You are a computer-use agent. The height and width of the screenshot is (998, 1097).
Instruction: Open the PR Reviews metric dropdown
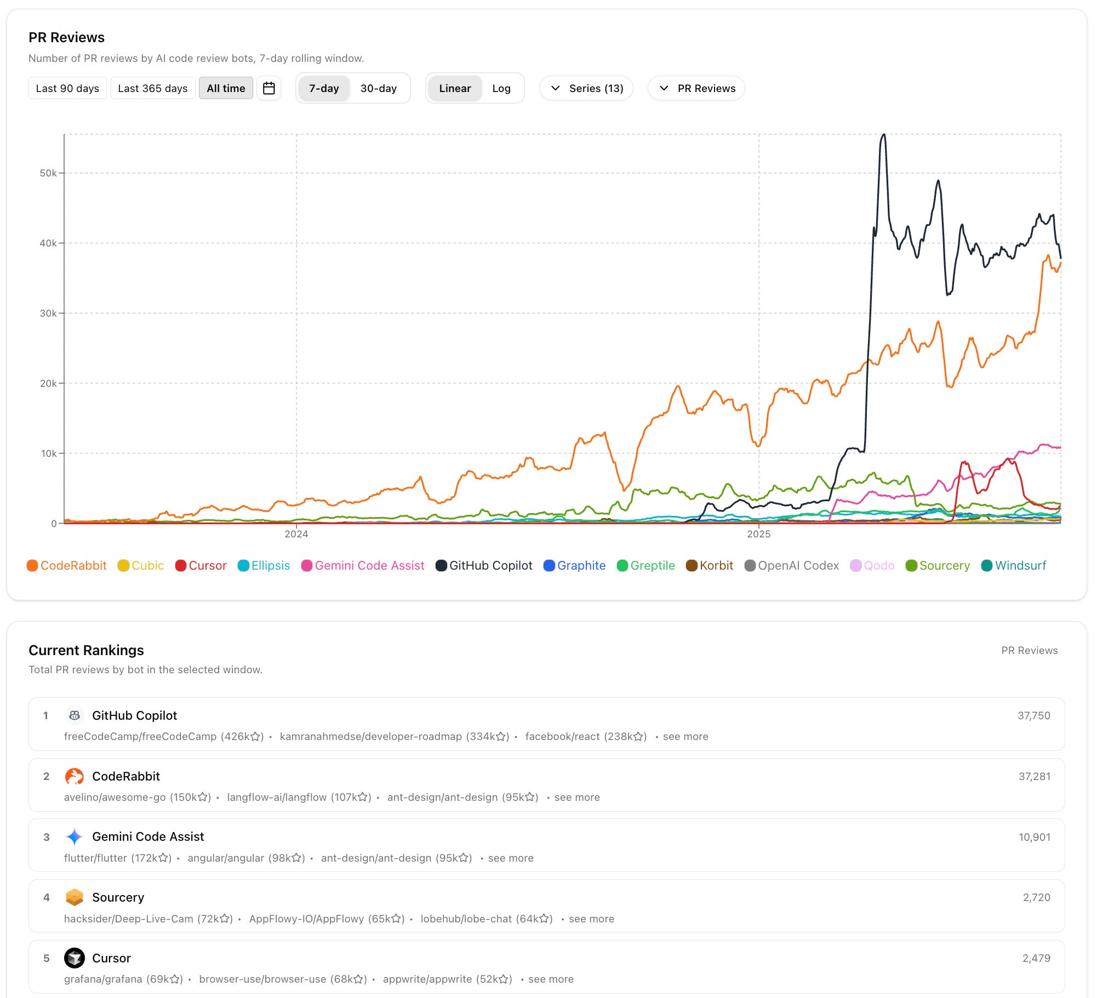click(696, 88)
